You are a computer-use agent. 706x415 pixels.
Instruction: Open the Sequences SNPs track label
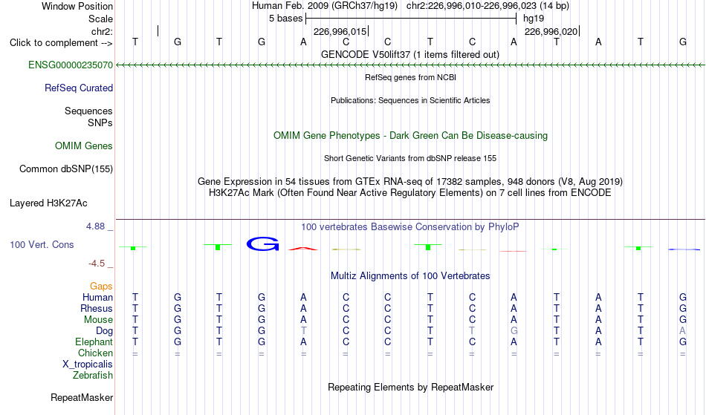[x=88, y=117]
